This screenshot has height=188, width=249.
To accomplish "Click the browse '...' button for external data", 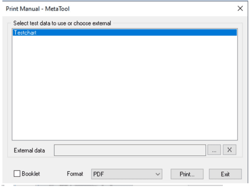I will click(x=214, y=150).
